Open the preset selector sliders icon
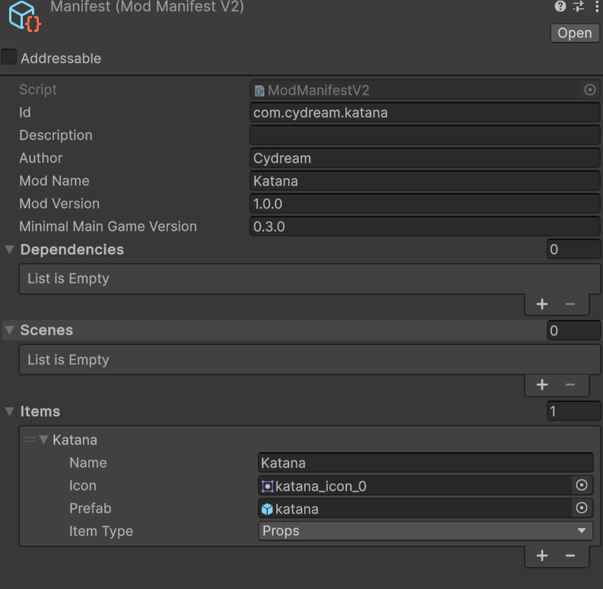Viewport: 603px width, 589px height. point(579,6)
